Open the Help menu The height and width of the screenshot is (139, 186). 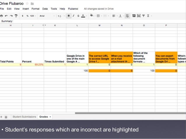tap(62, 9)
